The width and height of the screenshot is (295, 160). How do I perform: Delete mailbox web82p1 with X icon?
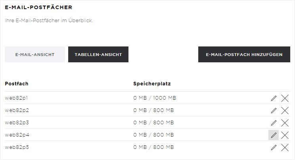tap(285, 98)
